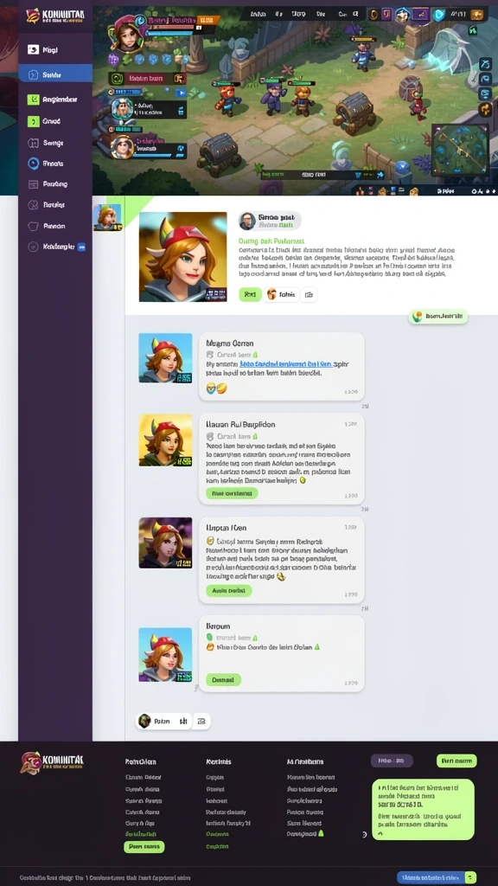498x886 pixels.
Task: Click the green pill button with shield icon above the posts
Action: [438, 317]
